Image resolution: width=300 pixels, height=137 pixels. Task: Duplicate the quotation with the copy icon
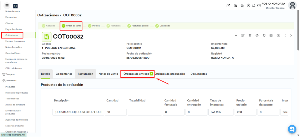click(264, 36)
